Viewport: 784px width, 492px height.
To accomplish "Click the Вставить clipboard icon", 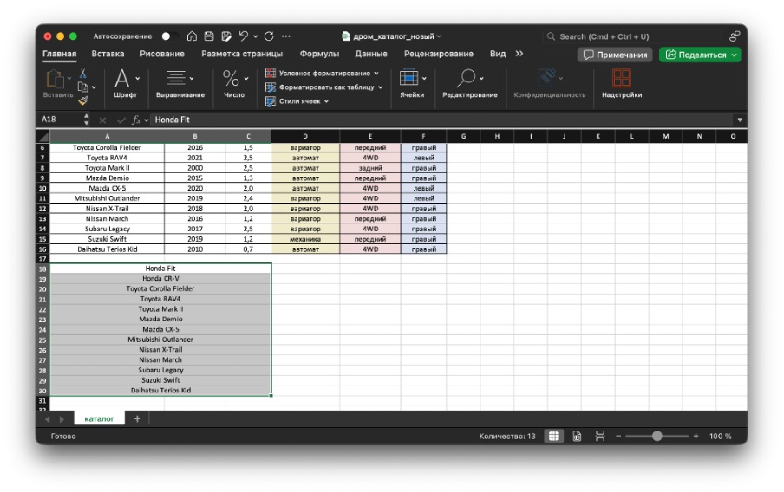I will click(55, 79).
